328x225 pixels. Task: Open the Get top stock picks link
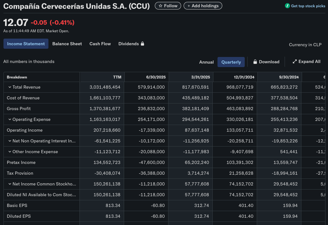[308, 6]
